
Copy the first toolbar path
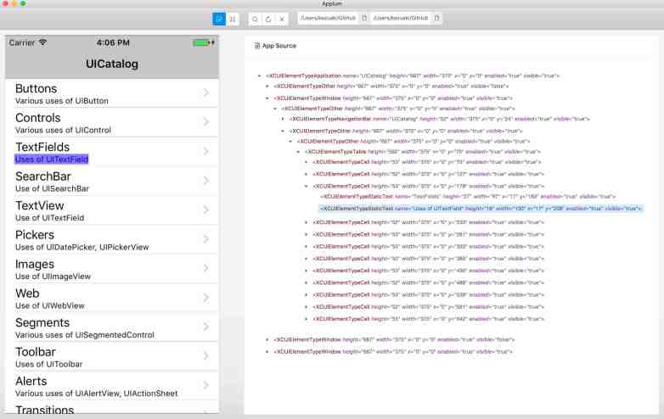(364, 18)
